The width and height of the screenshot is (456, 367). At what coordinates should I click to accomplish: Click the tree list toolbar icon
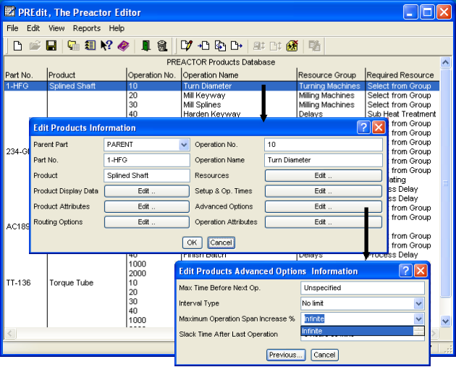tap(90, 46)
